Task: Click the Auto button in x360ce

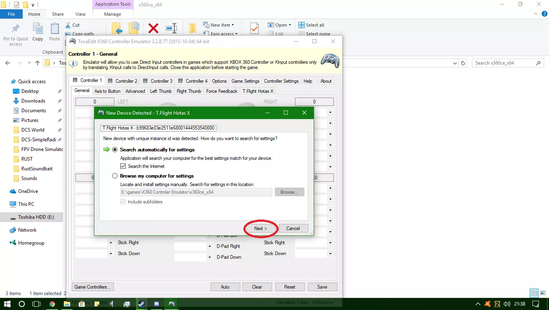Action: point(225,287)
